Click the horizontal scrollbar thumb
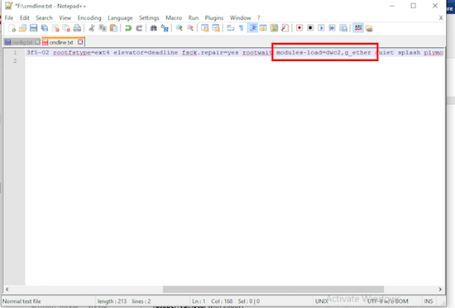This screenshot has height=308, width=455. tap(273, 289)
